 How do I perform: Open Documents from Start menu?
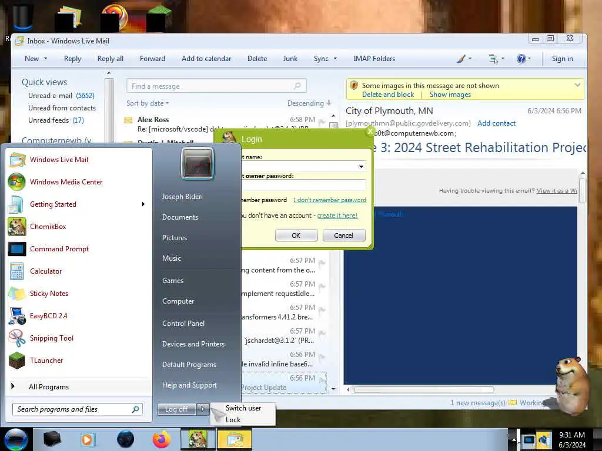pyautogui.click(x=180, y=217)
